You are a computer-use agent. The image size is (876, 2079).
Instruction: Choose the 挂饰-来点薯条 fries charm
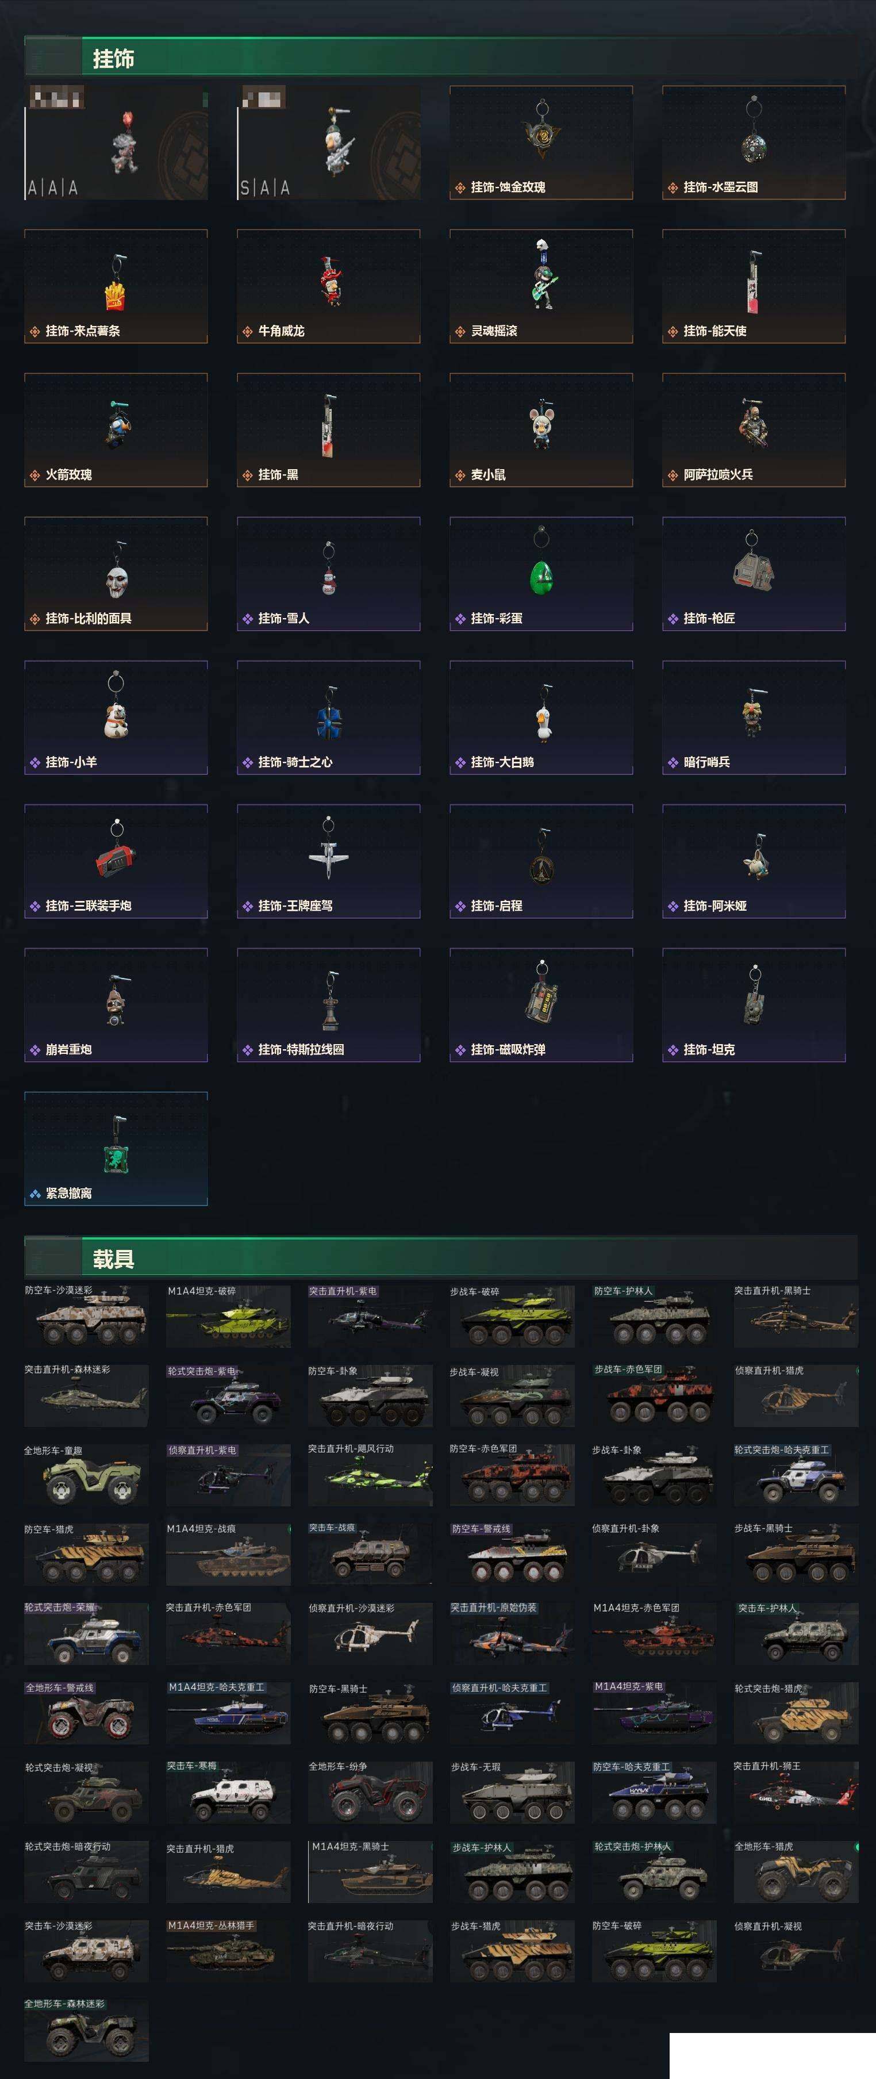coord(116,286)
